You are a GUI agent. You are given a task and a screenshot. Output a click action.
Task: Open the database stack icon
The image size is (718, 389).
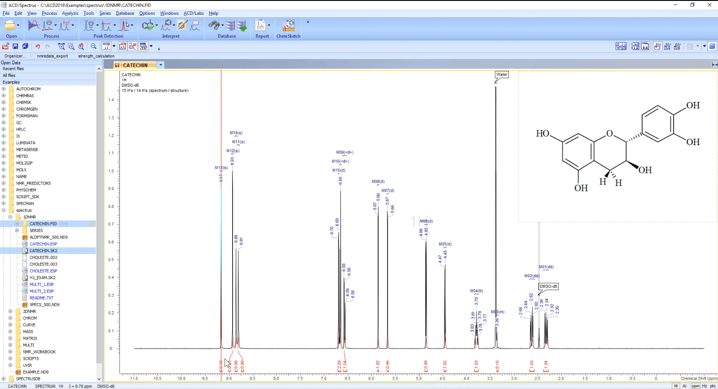pos(230,26)
